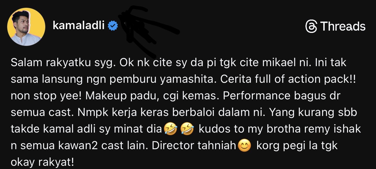Screen dimensions: 376x169
Task: Click the Threads logo icon
Action: coord(311,27)
